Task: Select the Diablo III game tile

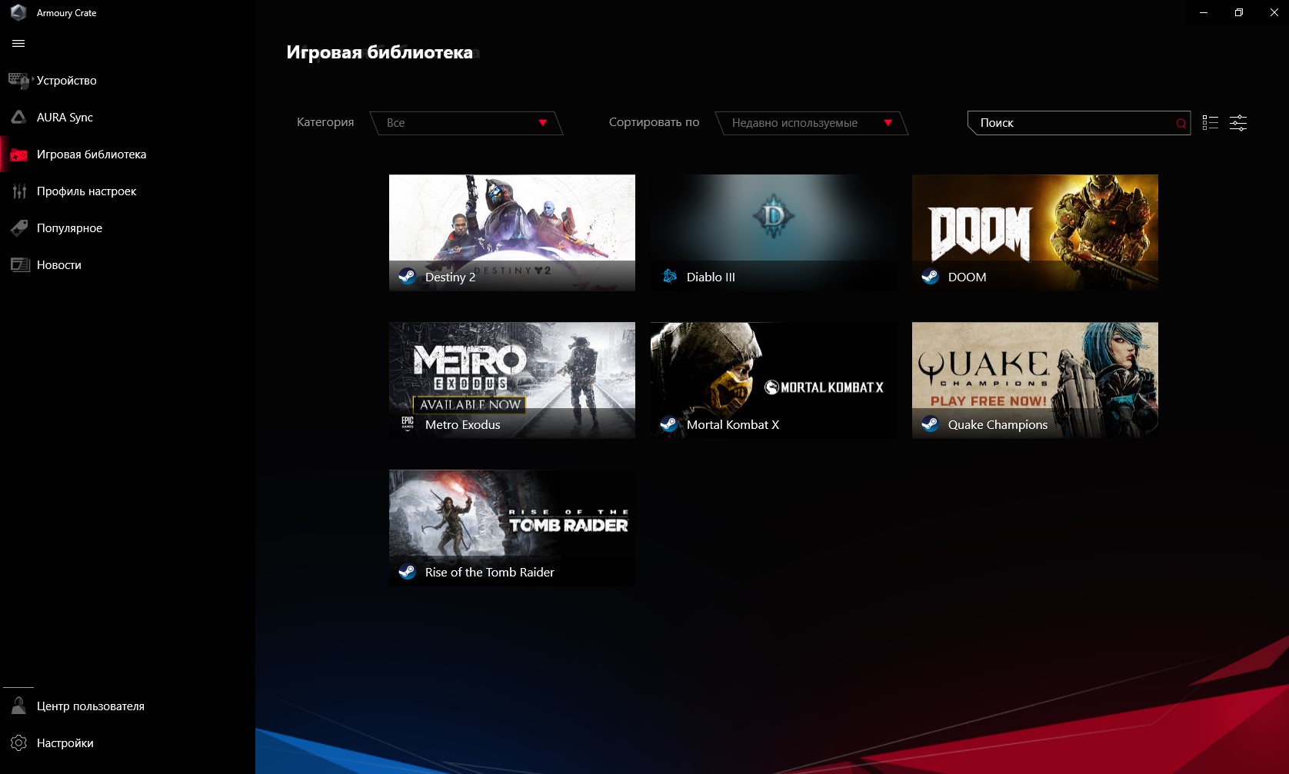Action: tap(774, 233)
